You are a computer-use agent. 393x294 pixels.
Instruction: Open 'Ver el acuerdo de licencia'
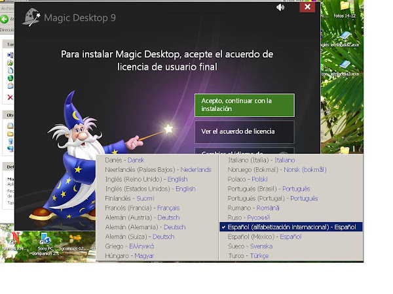point(244,132)
